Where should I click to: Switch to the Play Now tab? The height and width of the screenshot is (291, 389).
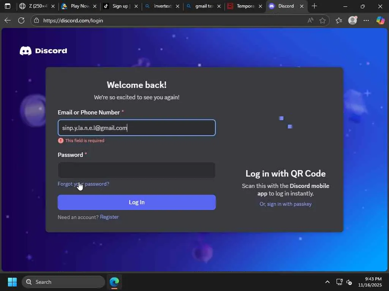click(79, 6)
